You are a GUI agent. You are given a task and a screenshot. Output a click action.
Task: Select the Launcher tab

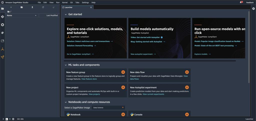click(75, 7)
